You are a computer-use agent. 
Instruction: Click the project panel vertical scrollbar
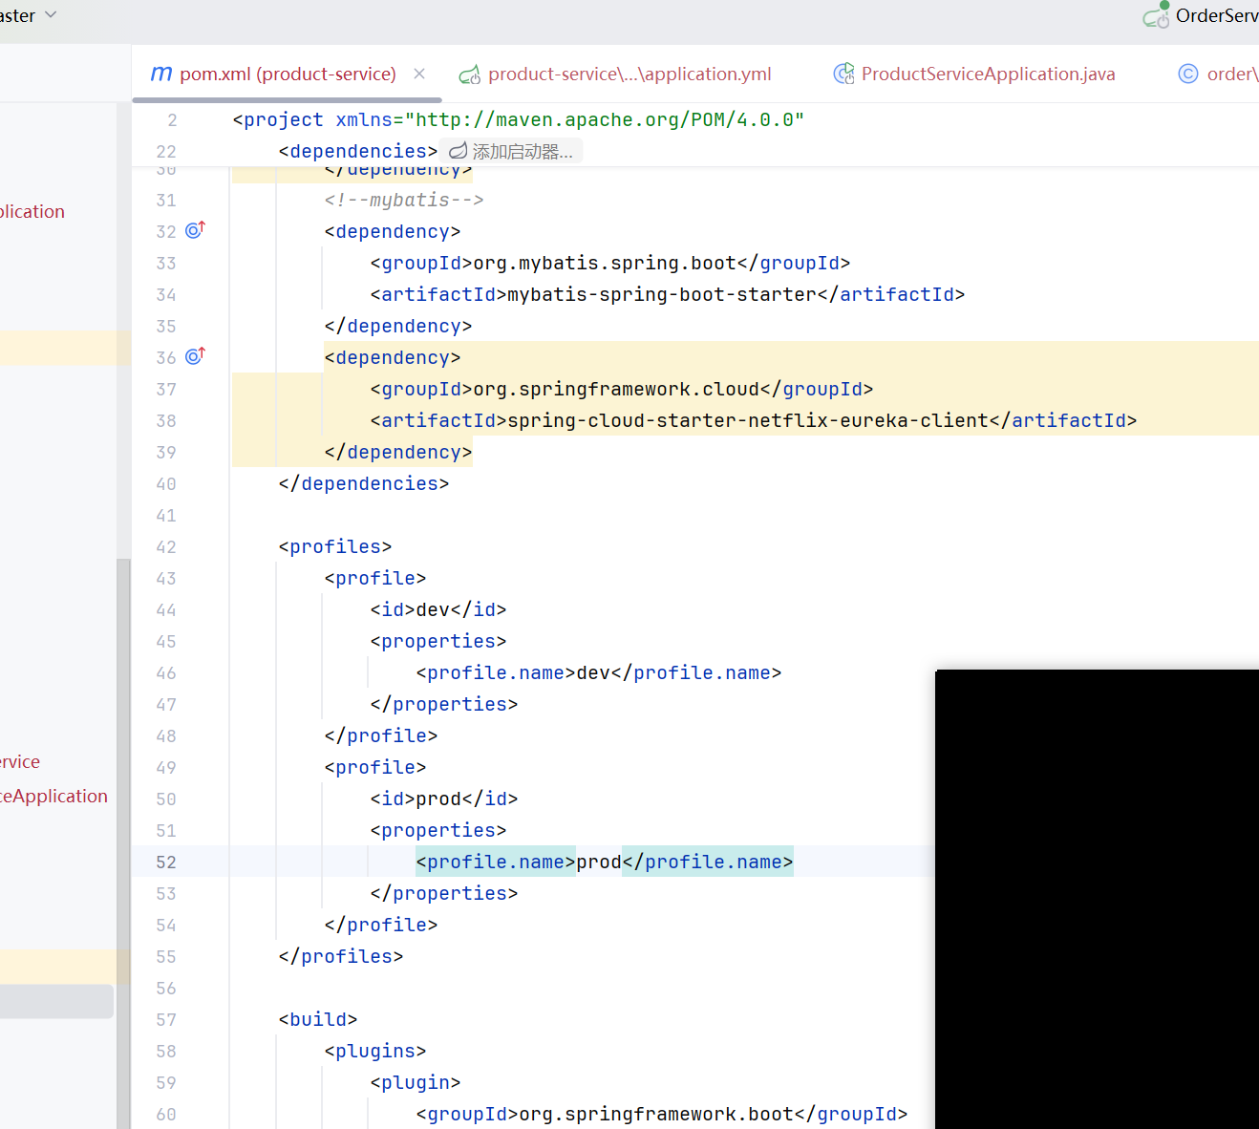(x=123, y=843)
